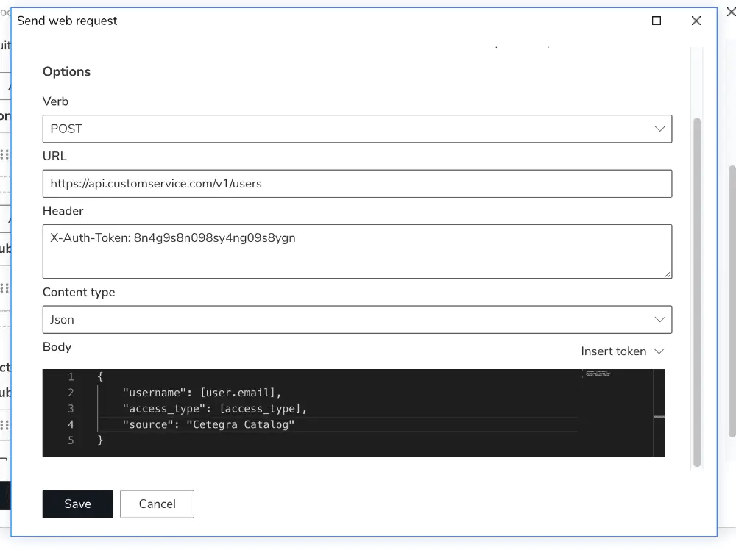Place cursor in the URL field
This screenshot has height=550, width=736.
pos(358,183)
